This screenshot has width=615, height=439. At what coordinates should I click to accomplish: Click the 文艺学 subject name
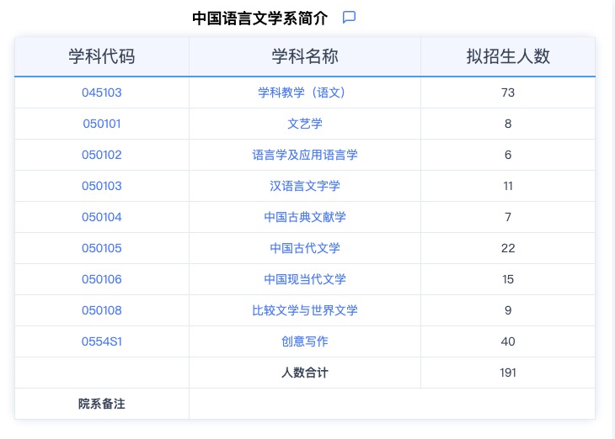(x=304, y=124)
